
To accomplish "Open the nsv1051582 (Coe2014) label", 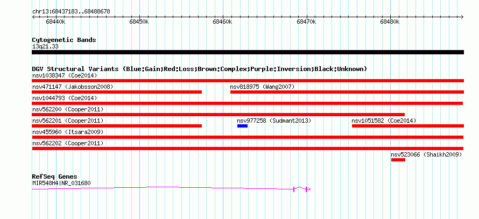I will [x=384, y=121].
